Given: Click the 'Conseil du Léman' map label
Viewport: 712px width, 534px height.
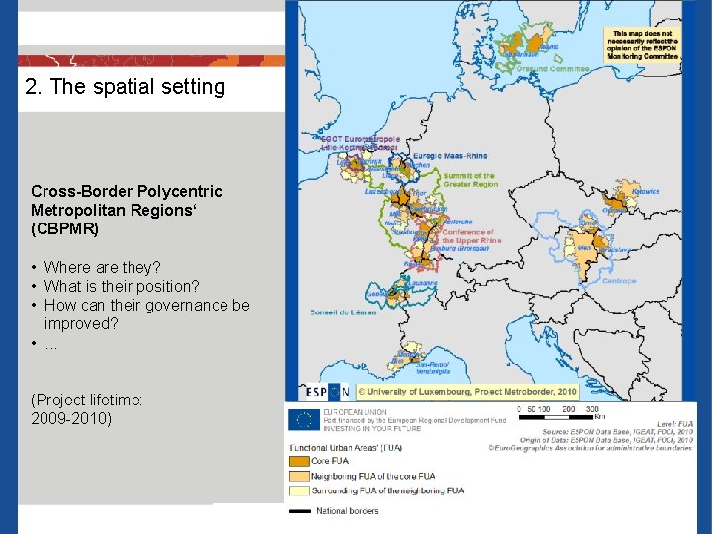Looking at the screenshot, I should coord(343,312).
